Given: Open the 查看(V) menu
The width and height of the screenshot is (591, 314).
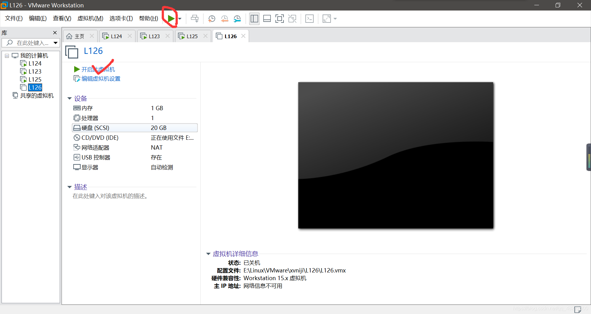Looking at the screenshot, I should [x=62, y=18].
